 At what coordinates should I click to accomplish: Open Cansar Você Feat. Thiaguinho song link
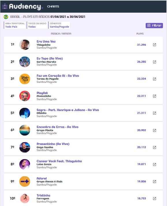coord(59,161)
